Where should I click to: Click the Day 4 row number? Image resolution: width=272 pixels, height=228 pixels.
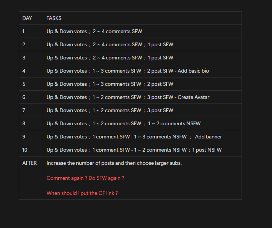pyautogui.click(x=24, y=71)
